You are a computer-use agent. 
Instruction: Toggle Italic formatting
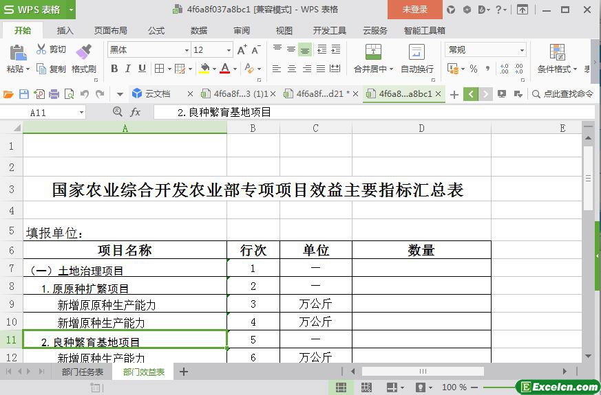128,69
